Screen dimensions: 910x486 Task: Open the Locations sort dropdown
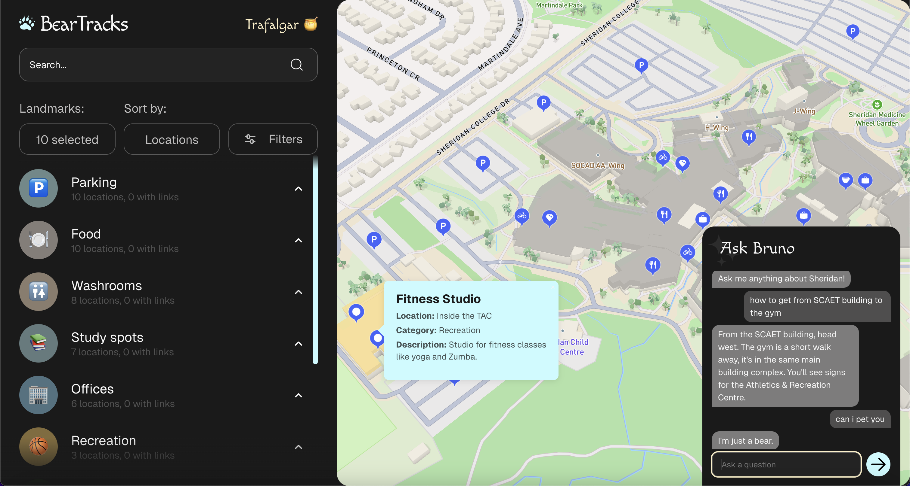click(172, 139)
